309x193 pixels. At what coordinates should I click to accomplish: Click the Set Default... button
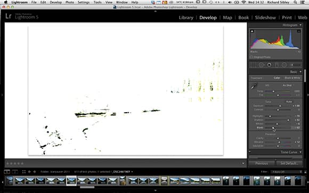pos(289,163)
